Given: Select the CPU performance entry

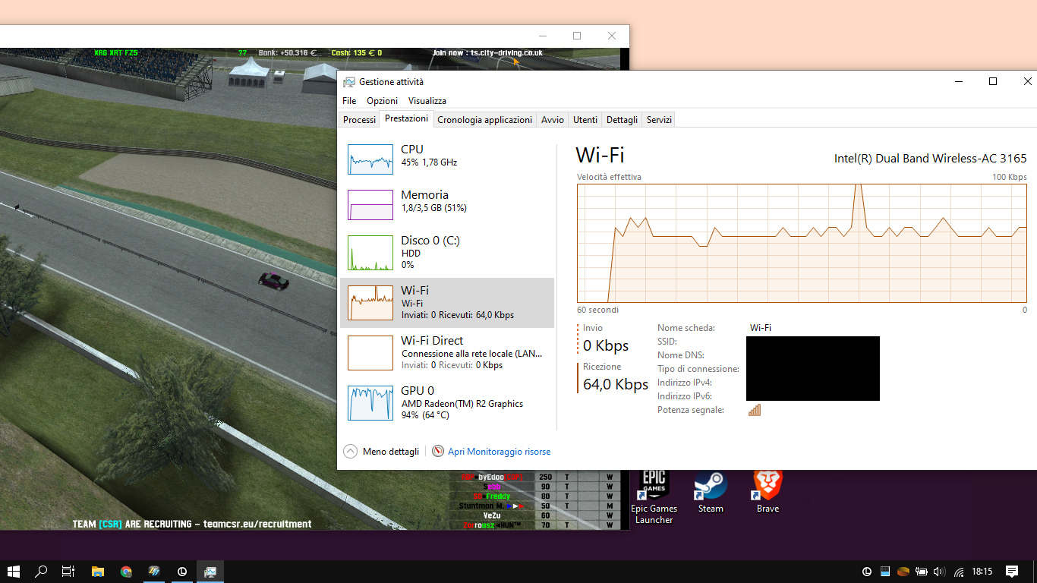Looking at the screenshot, I should (x=447, y=159).
